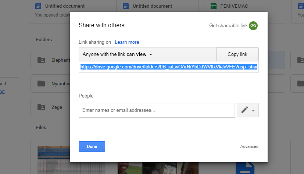
Task: Click the green Sheets icon beside PEMIVEMAC
Action: click(x=213, y=6)
